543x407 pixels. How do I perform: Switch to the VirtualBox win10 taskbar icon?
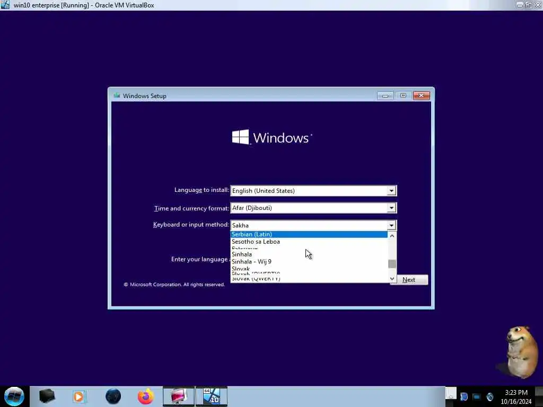[212, 396]
